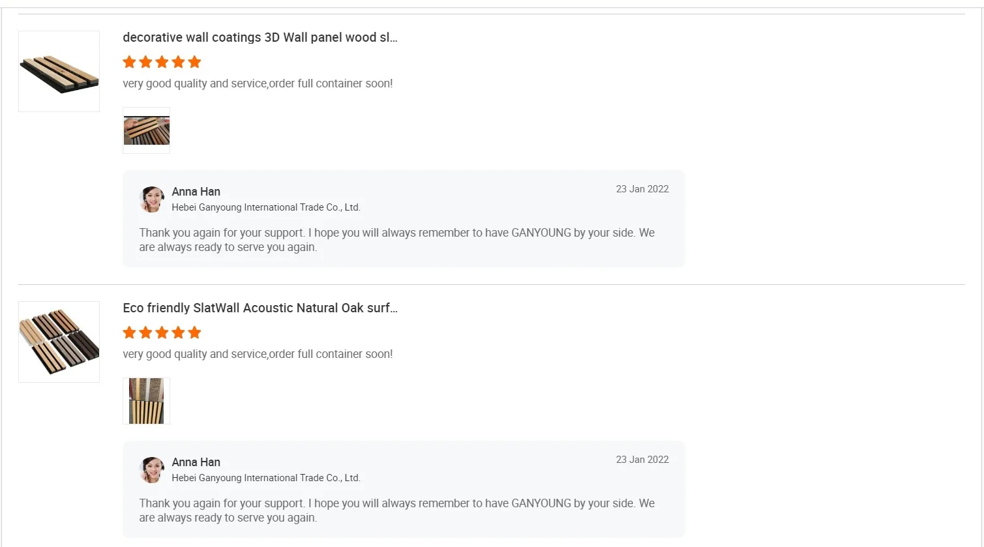This screenshot has height=547, width=984.
Task: Click Anna Han's avatar in Eco friendly SlatWall reply
Action: tap(152, 470)
